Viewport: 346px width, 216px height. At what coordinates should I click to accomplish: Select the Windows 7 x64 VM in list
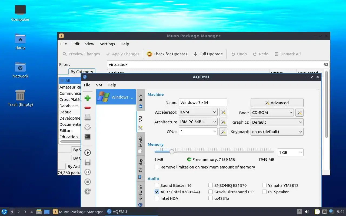(116, 97)
